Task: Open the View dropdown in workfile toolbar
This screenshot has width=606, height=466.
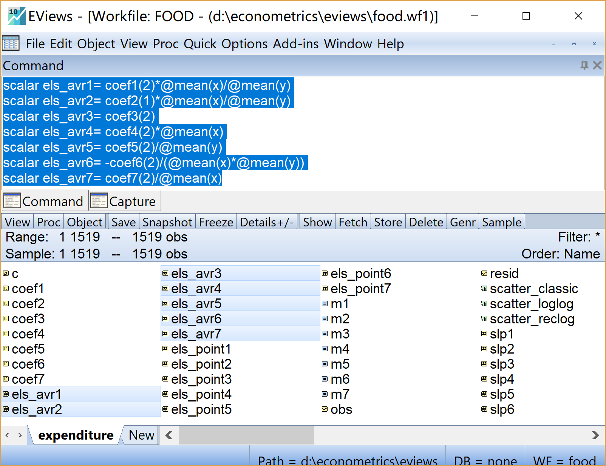Action: click(17, 222)
